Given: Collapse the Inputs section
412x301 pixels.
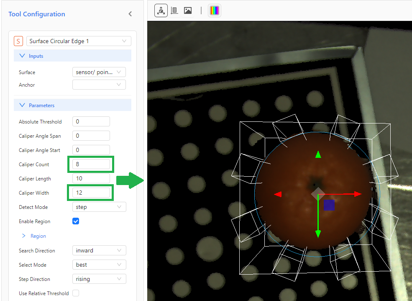Looking at the screenshot, I should [x=72, y=56].
